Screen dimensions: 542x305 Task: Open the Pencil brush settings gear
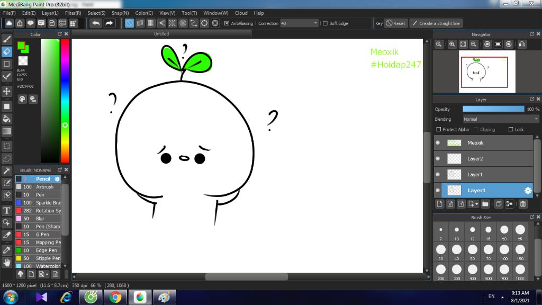point(57,179)
